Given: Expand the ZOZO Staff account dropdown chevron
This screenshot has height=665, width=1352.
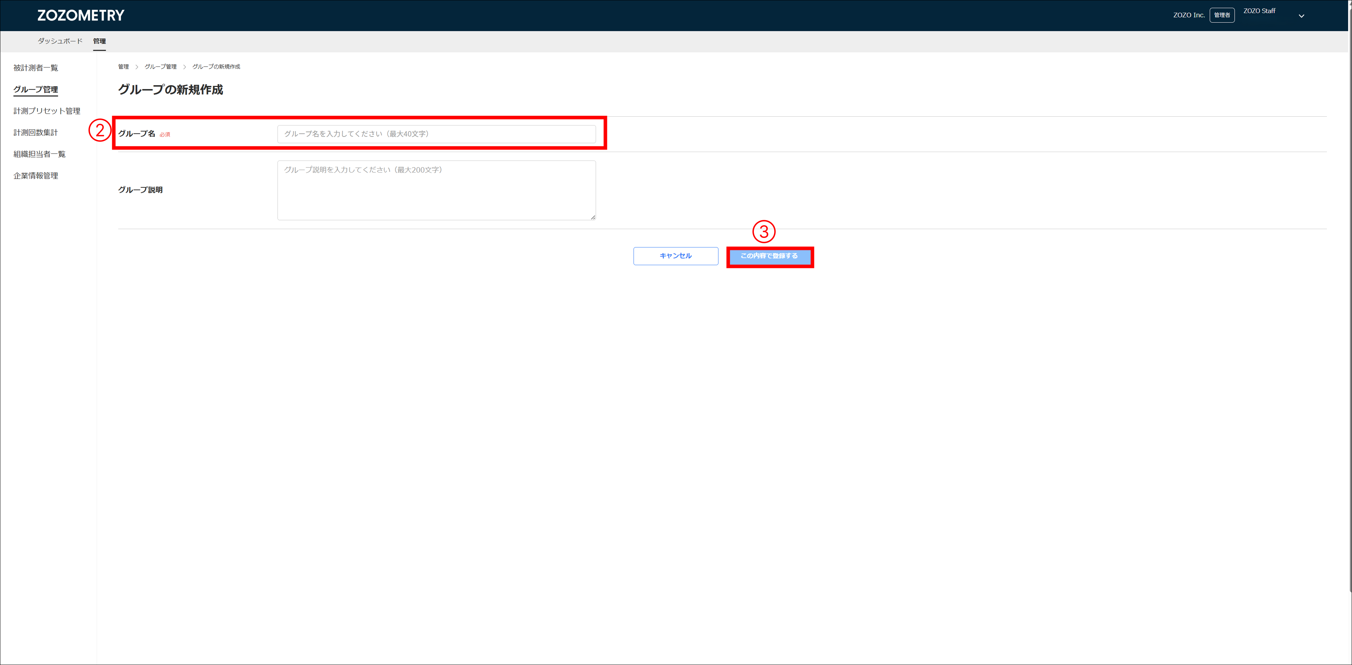Looking at the screenshot, I should [1301, 16].
